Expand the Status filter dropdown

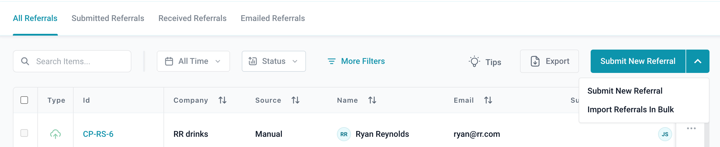[274, 61]
